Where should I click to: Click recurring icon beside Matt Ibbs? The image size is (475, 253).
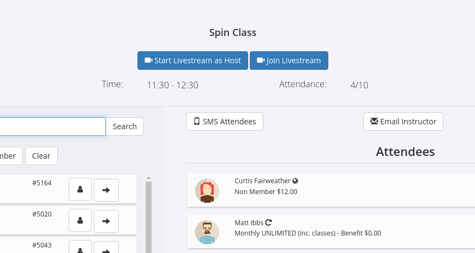coord(268,222)
